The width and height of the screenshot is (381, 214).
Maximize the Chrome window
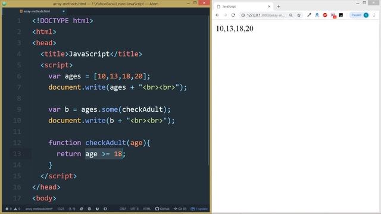[364, 3]
